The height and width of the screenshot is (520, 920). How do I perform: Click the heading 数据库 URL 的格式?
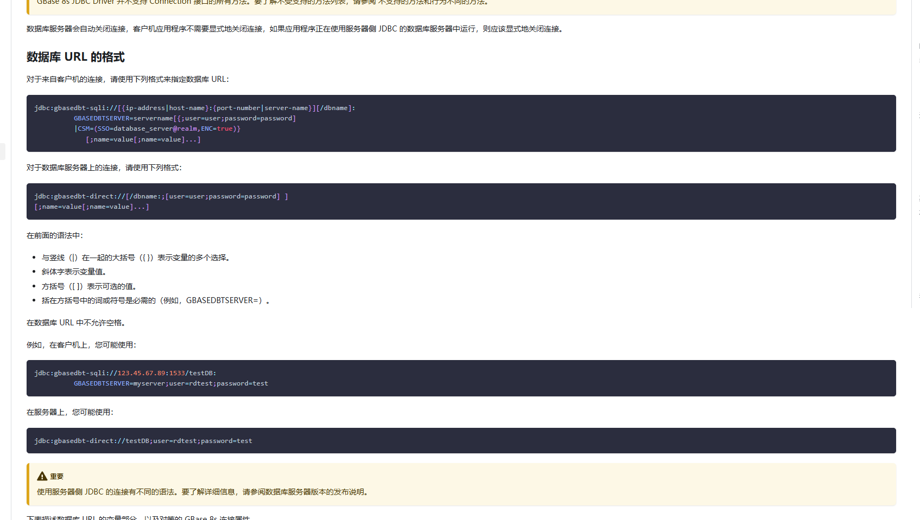coord(75,57)
